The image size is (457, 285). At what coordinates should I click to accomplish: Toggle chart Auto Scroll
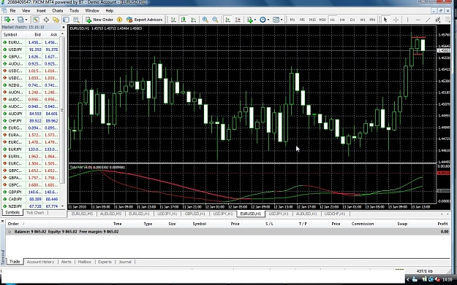(x=227, y=20)
